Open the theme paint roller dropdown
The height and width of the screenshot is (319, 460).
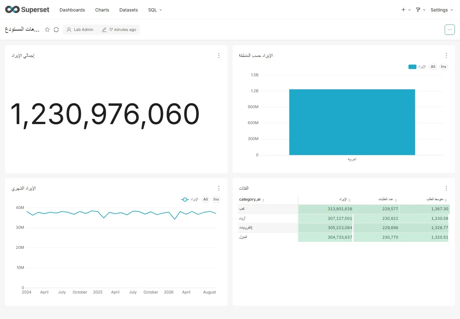tap(420, 10)
